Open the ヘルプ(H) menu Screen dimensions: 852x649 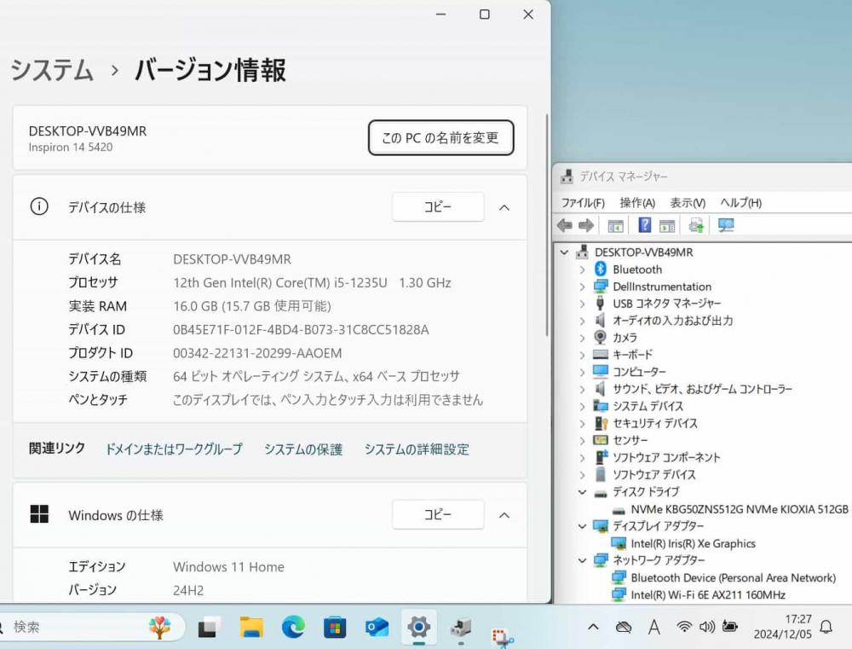click(x=740, y=203)
